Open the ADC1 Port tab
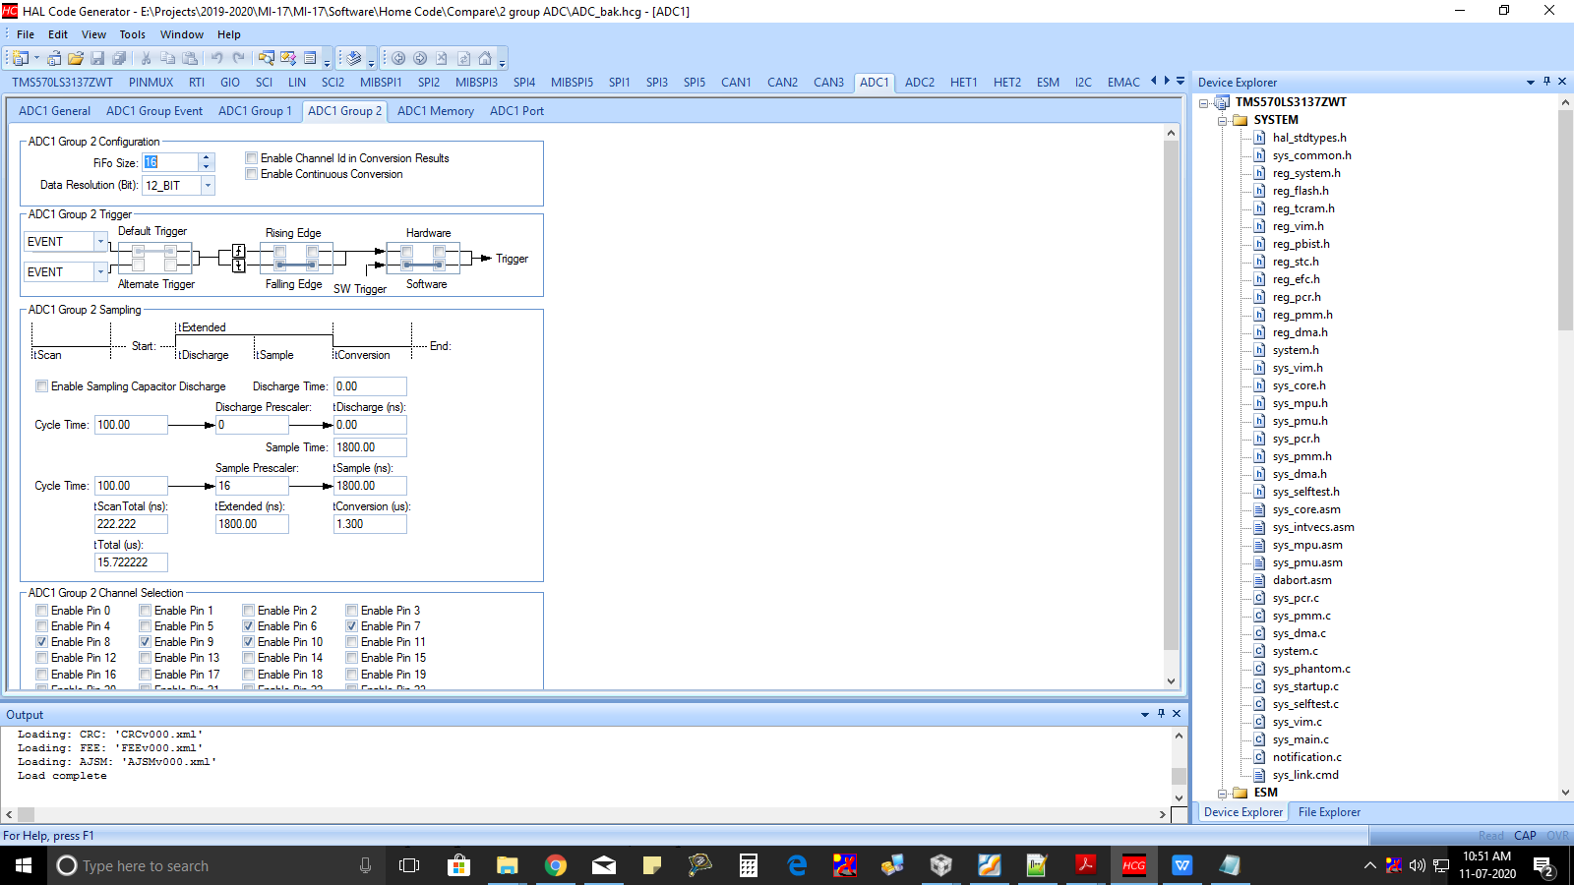 point(516,111)
